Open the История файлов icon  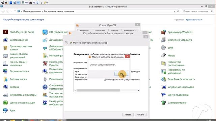pos(45,56)
